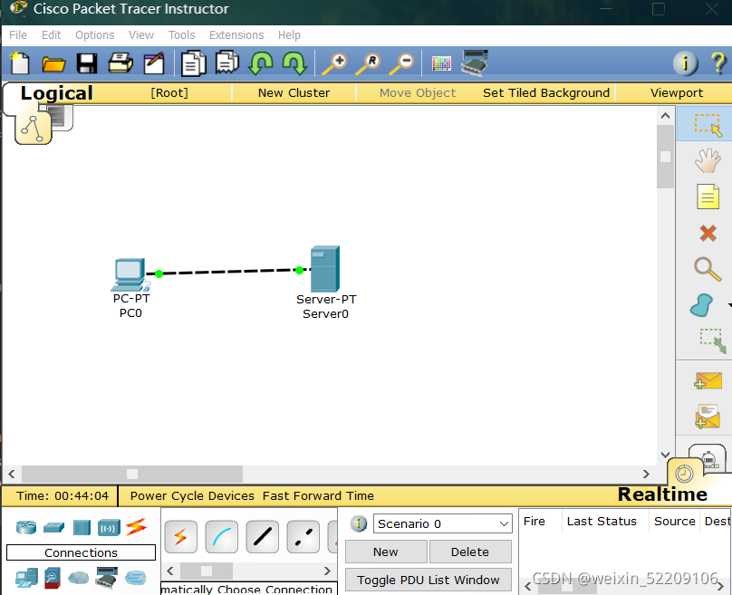
Task: Click the New Cluster button
Action: click(294, 93)
